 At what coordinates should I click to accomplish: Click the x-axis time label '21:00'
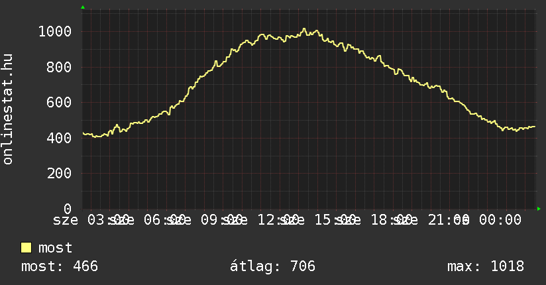coord(449,220)
